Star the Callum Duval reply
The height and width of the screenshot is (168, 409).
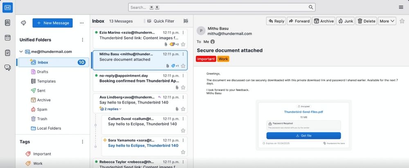pos(183,130)
